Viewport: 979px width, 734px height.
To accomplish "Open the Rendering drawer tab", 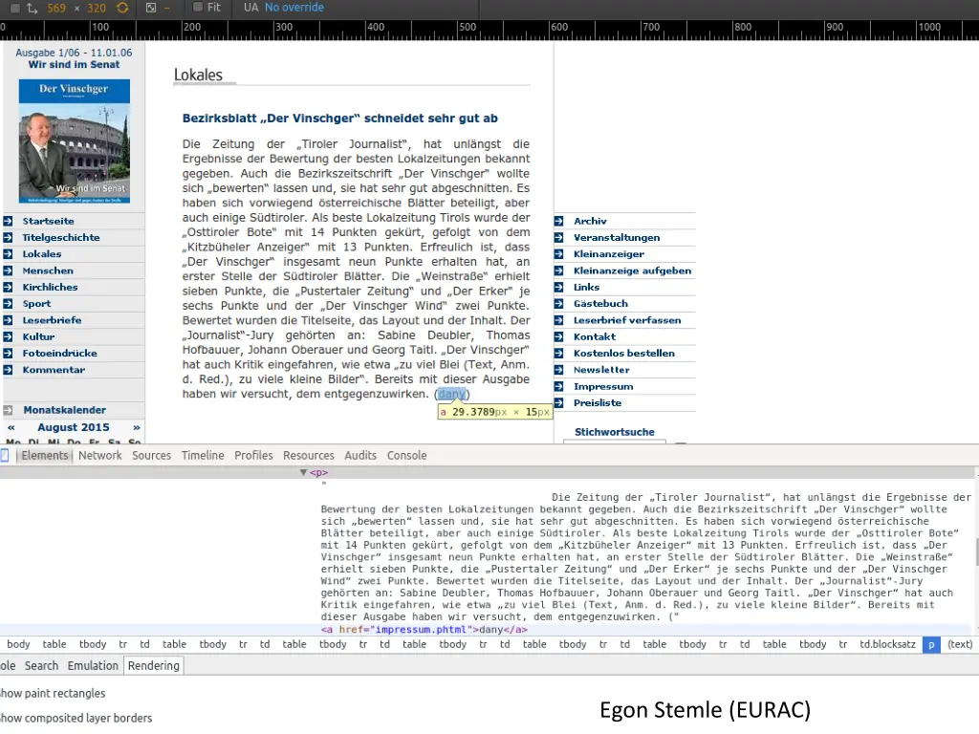I will pyautogui.click(x=154, y=666).
